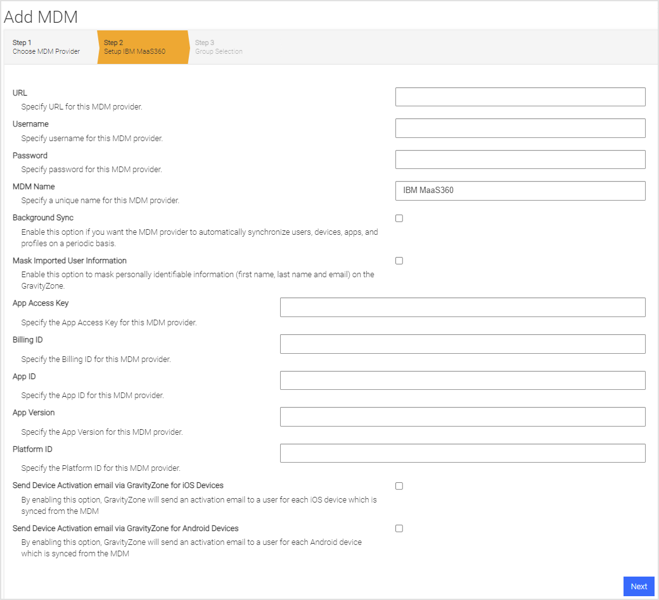Viewport: 659px width, 600px height.
Task: Check Send Device Activation email for iOS Devices
Action: [x=399, y=485]
